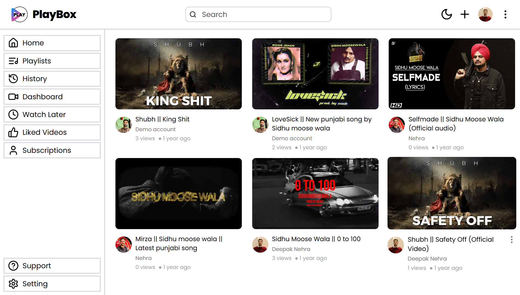Open Watch Later in the sidebar

click(x=52, y=114)
